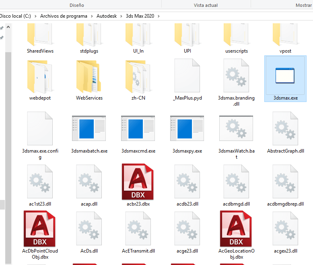This screenshot has width=313, height=265.
Task: Select the 3dsmax.exe.config file icon
Action: [40, 128]
